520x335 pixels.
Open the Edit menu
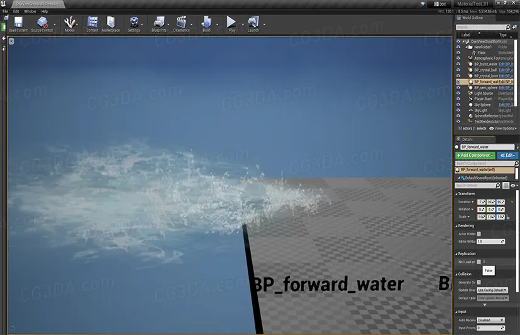(x=16, y=11)
